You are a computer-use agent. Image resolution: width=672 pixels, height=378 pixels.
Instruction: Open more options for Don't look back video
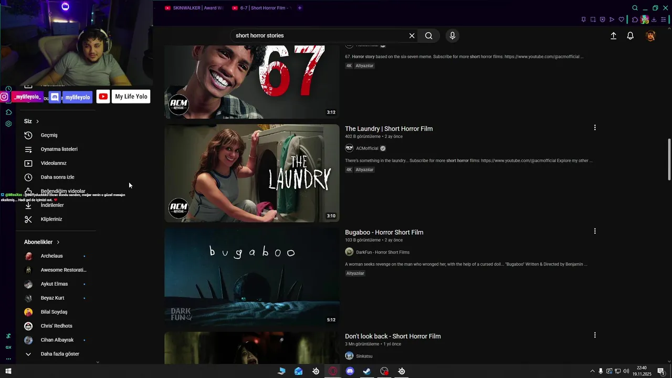(x=595, y=335)
